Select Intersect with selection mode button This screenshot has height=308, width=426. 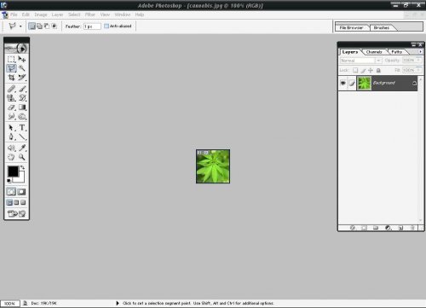click(54, 26)
